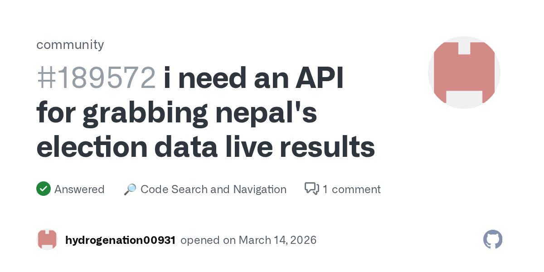This screenshot has height=272, width=544.
Task: Open the hydrogenation00931 profile link
Action: pos(120,240)
